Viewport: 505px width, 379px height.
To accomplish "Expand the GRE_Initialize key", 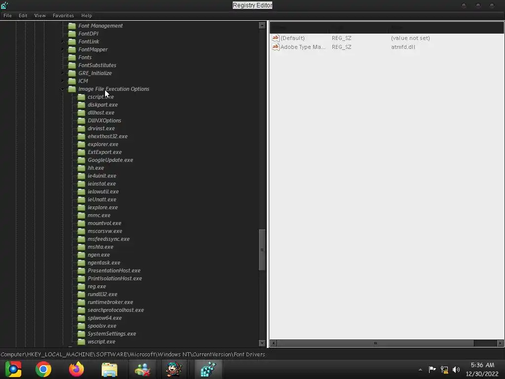I will coord(63,73).
